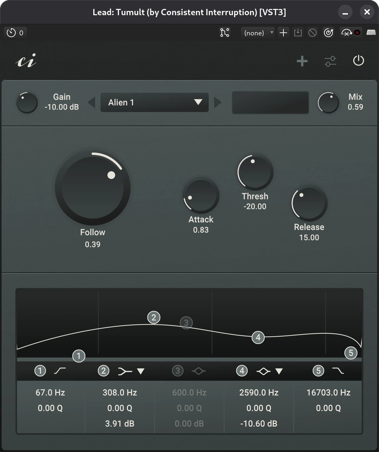The height and width of the screenshot is (452, 379).
Task: Click the Mix 0.59 value
Action: tap(355, 107)
